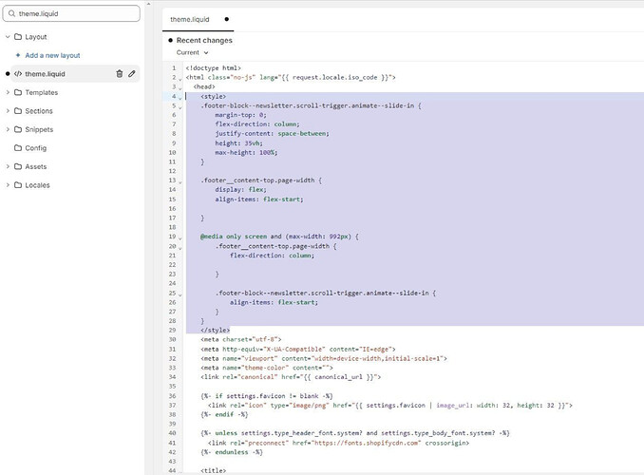
Task: Fold the CSS rule at line 13
Action: [x=180, y=181]
